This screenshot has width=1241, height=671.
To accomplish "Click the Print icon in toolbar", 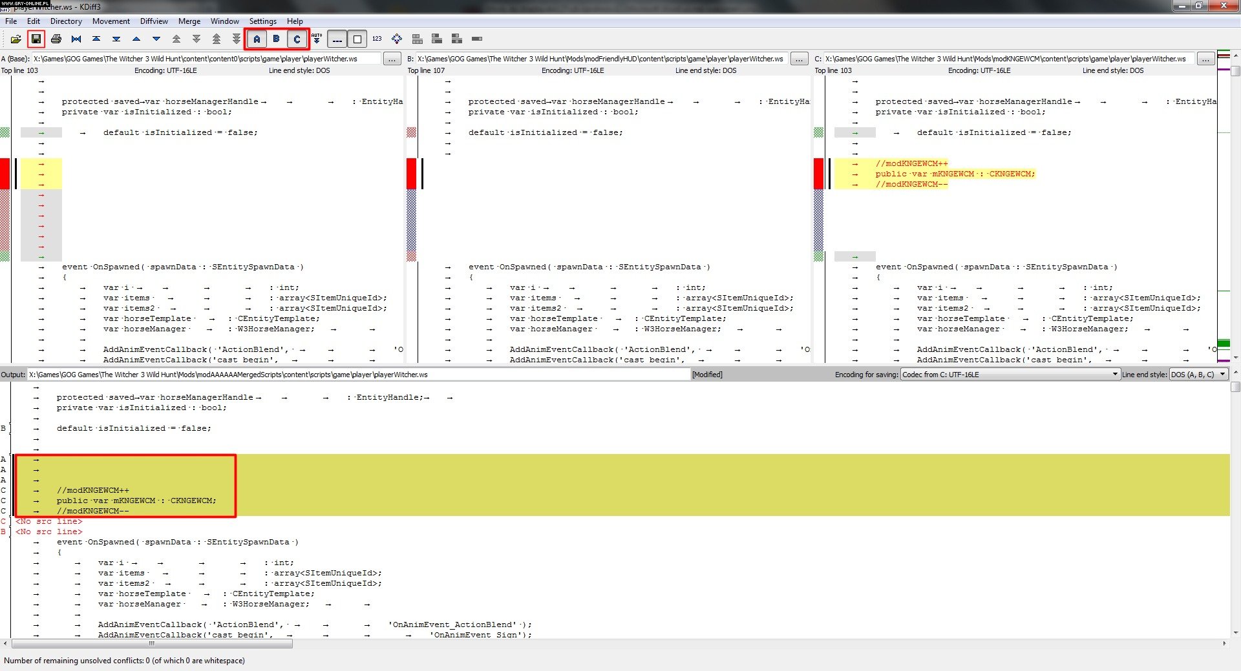I will 56,39.
